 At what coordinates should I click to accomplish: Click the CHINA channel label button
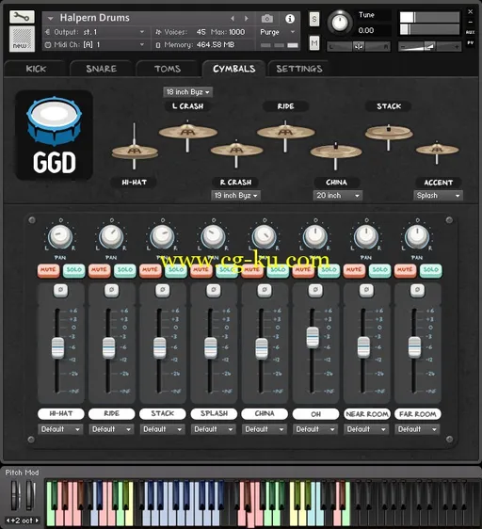[x=265, y=413]
